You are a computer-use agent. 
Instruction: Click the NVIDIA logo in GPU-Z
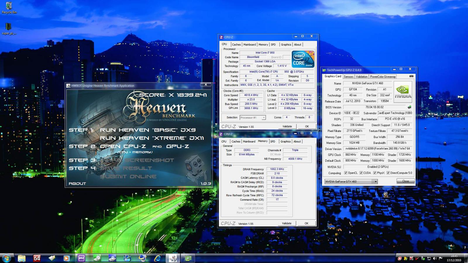(403, 92)
